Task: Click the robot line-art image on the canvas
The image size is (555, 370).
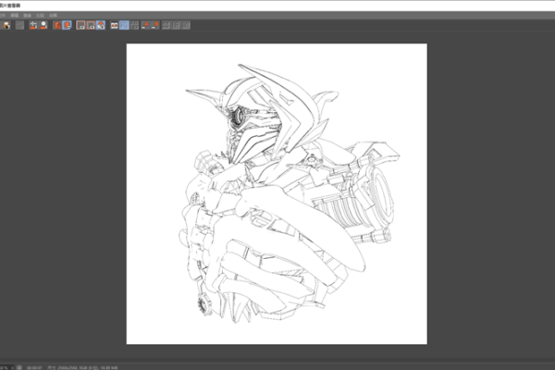Action: pyautogui.click(x=276, y=194)
